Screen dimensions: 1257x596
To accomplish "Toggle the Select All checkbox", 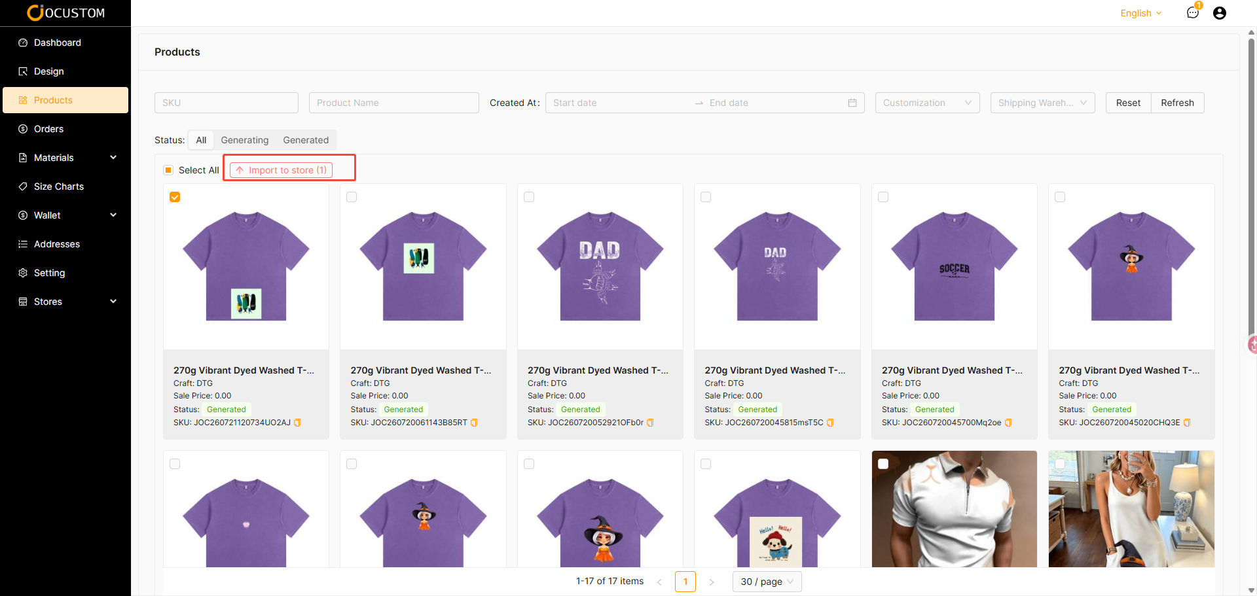I will [x=168, y=170].
